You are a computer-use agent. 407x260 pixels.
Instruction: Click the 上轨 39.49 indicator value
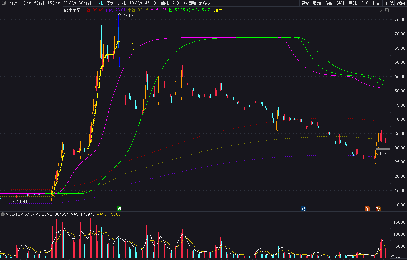point(93,10)
